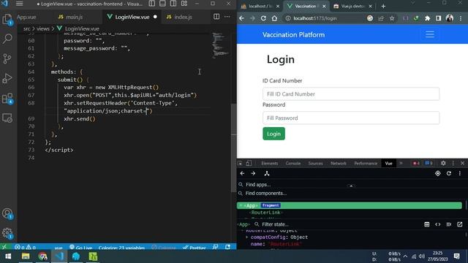The height and width of the screenshot is (263, 468).
Task: Reload the Chrome page
Action: click(263, 18)
